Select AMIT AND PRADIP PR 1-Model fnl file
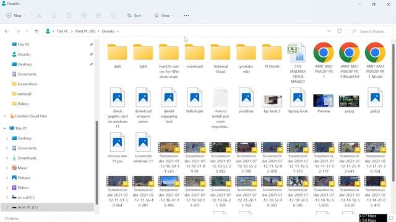The height and width of the screenshot is (222, 396). pos(349,60)
